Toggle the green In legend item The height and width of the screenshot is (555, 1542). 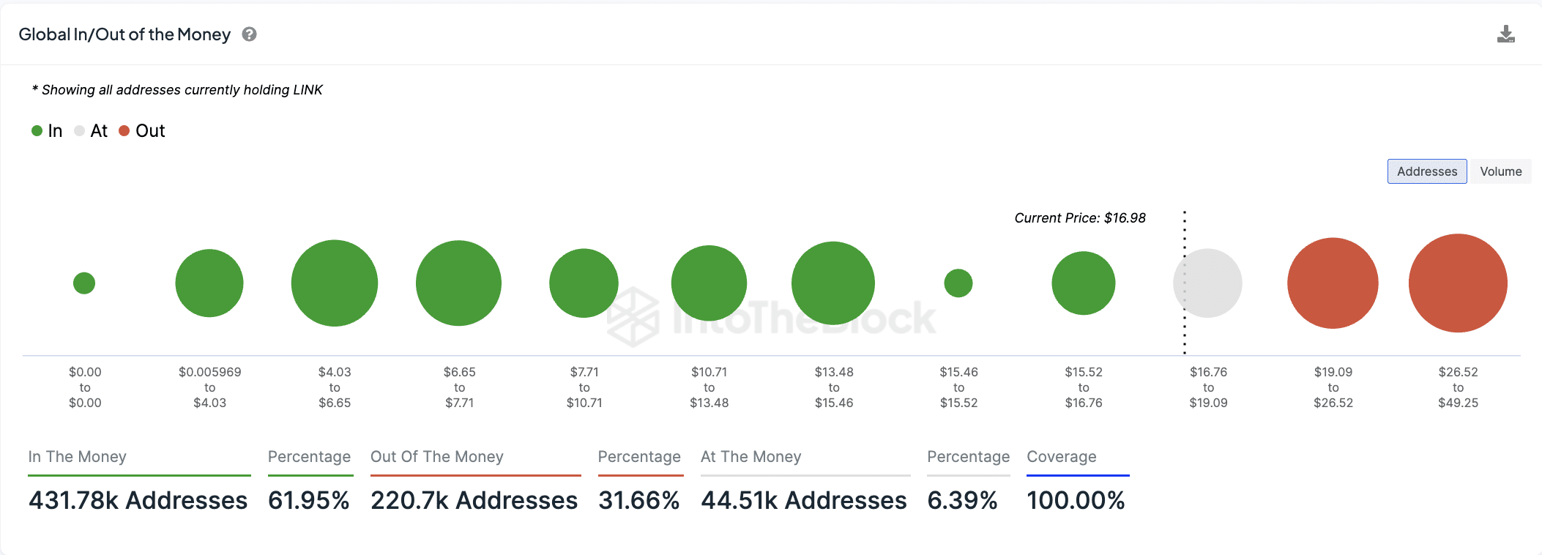pyautogui.click(x=47, y=131)
